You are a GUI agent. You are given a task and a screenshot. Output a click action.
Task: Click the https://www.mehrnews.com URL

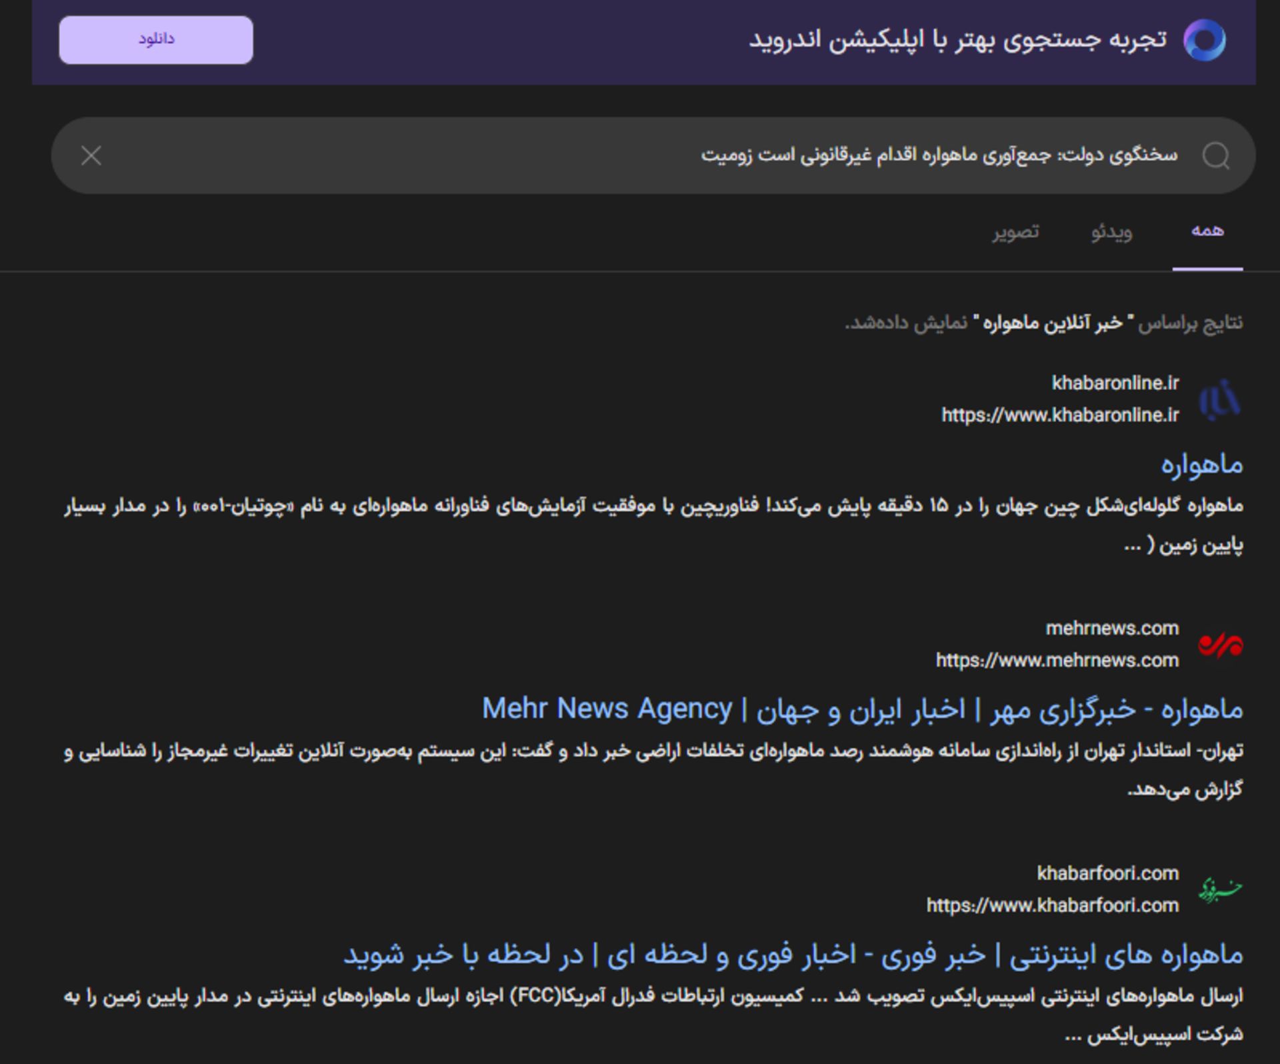pos(1057,661)
